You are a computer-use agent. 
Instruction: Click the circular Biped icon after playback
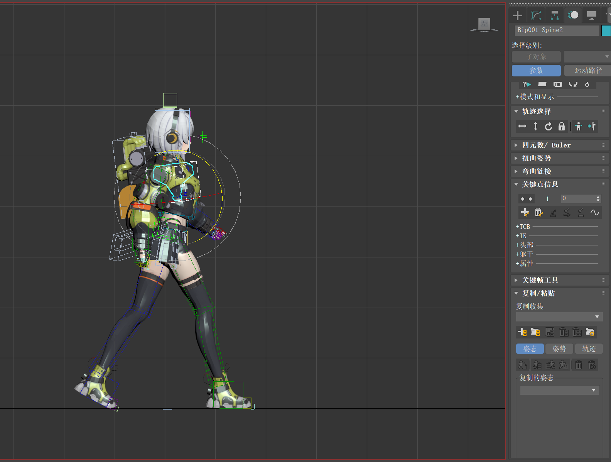click(x=587, y=84)
